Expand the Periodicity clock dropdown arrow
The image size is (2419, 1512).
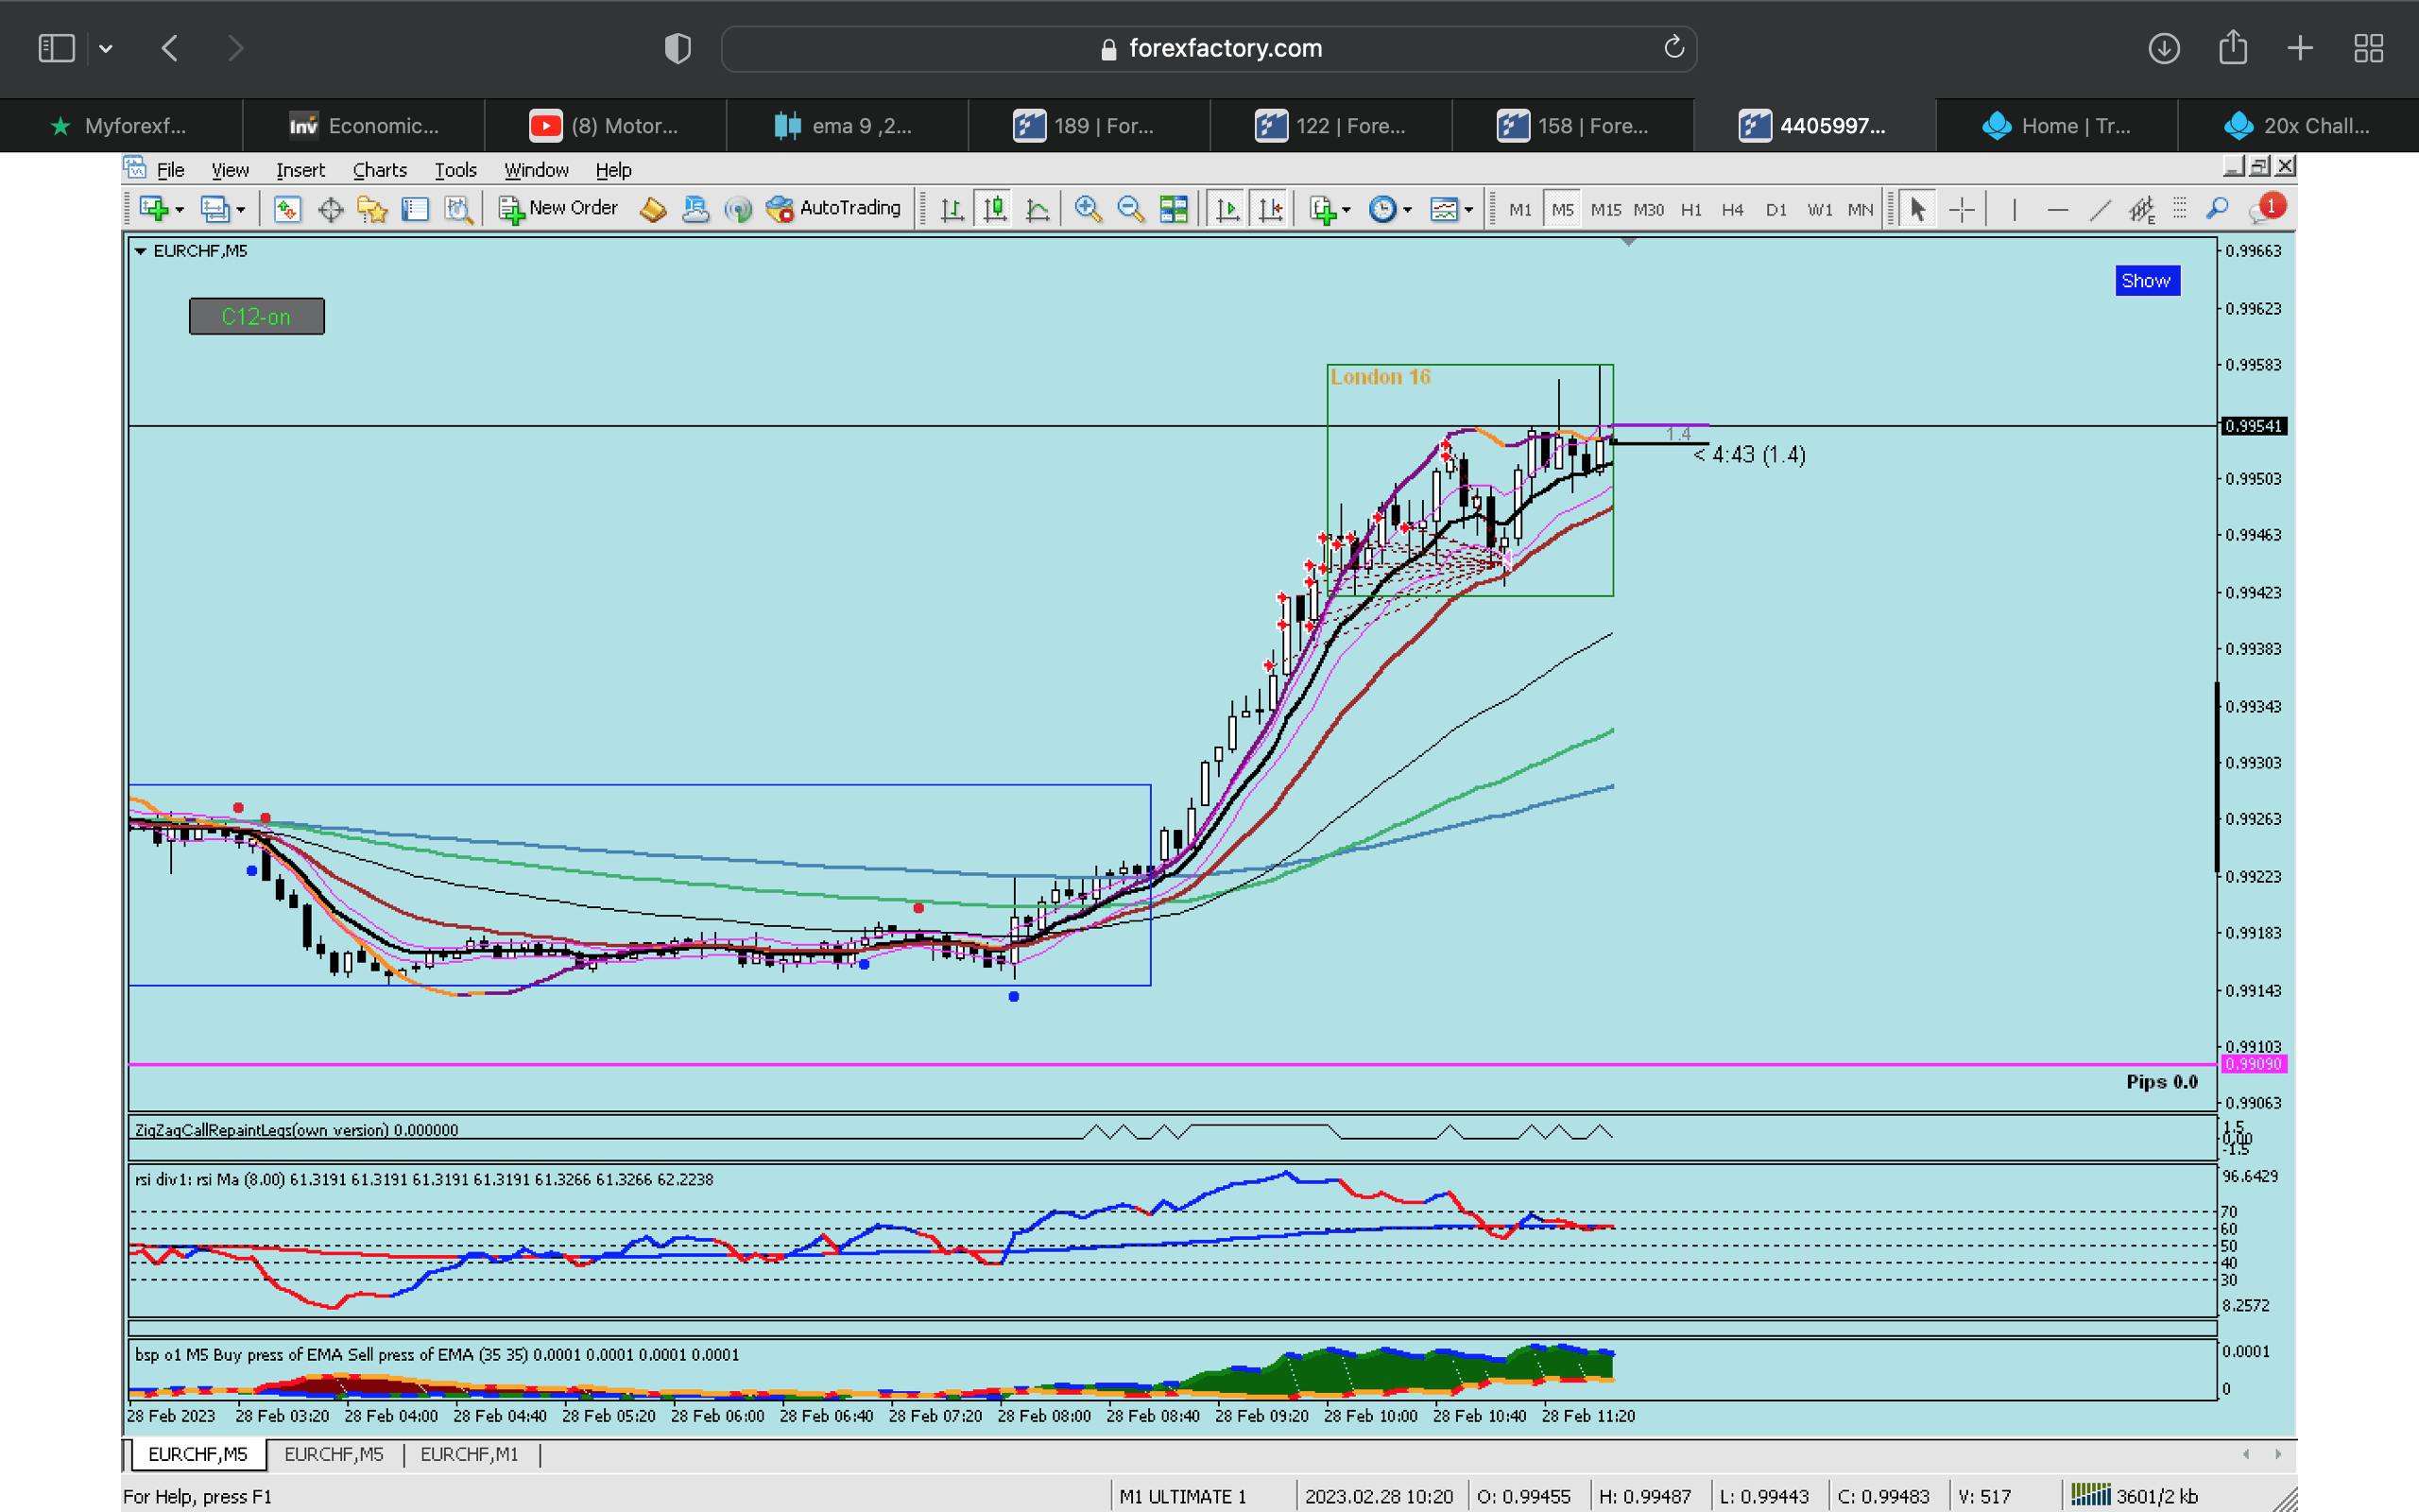(1407, 210)
